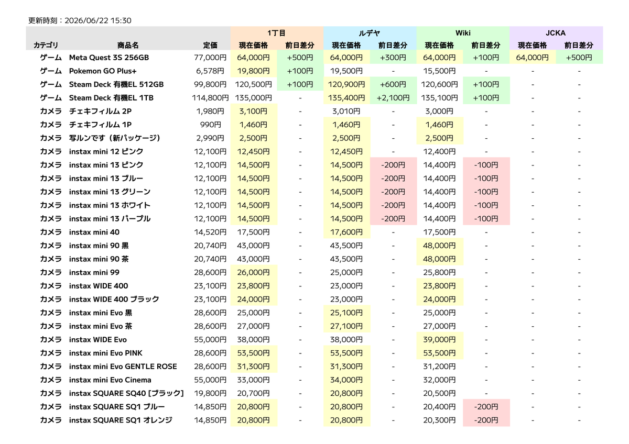This screenshot has width=629, height=444.
Task: Select the Wiki store header
Action: coord(463,33)
